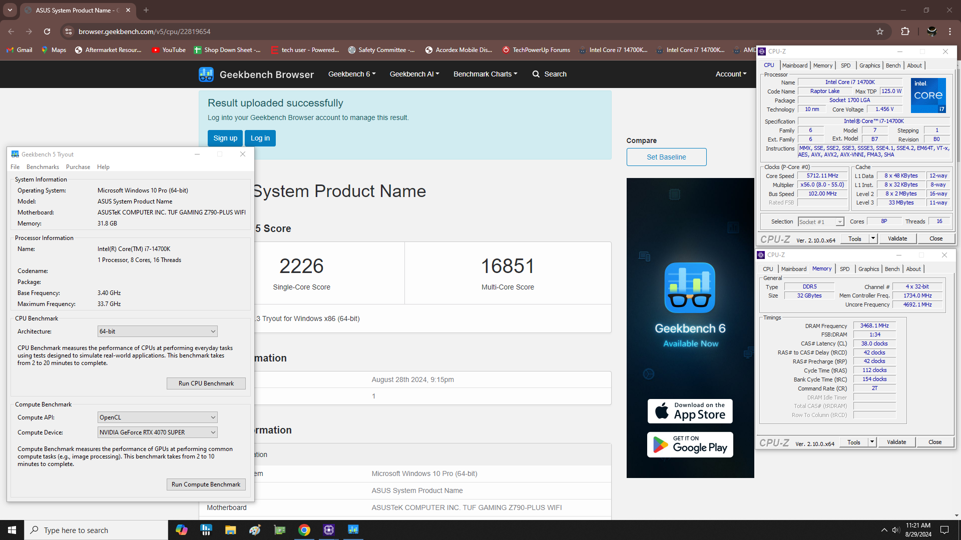Open the Chrome three-dot menu
The height and width of the screenshot is (540, 961).
click(x=950, y=31)
